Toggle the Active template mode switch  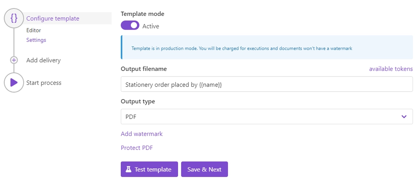tap(130, 26)
